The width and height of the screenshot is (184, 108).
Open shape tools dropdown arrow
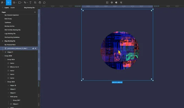click(22, 3)
